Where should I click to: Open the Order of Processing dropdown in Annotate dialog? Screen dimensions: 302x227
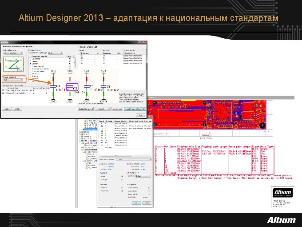coord(13,53)
